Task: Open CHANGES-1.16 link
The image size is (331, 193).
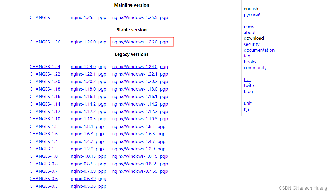Action: coord(45,96)
